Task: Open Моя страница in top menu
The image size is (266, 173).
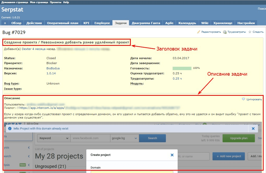Action: coord(39,2)
